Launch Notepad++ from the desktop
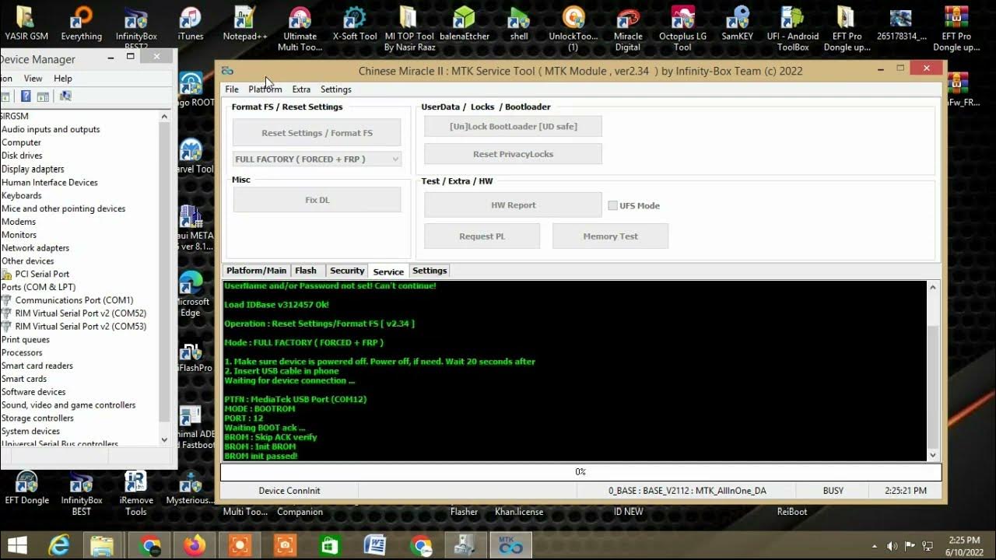The width and height of the screenshot is (996, 560). (x=244, y=23)
